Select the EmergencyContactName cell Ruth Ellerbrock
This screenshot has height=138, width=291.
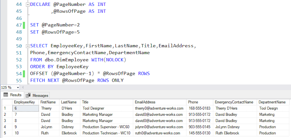pos(235,133)
